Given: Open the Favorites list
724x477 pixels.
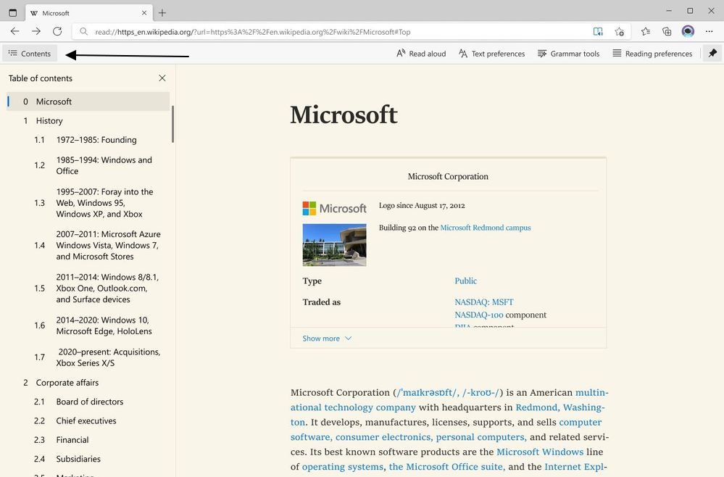Looking at the screenshot, I should click(x=646, y=31).
